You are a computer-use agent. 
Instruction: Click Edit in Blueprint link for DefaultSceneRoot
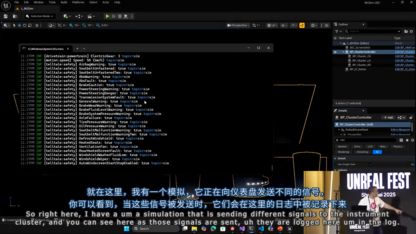400,130
